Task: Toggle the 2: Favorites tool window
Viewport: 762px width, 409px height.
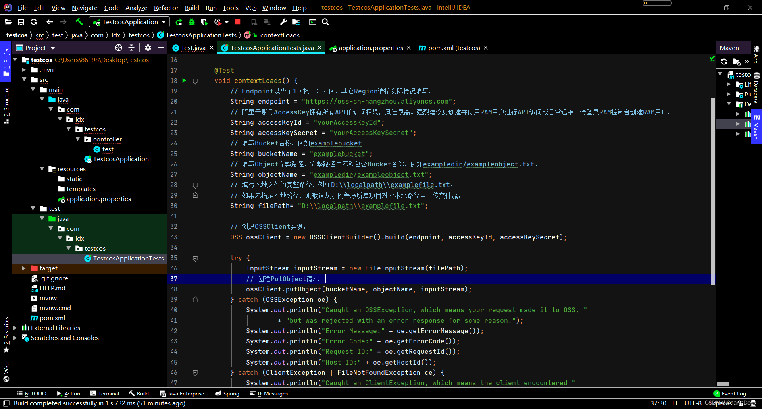Action: click(x=6, y=334)
